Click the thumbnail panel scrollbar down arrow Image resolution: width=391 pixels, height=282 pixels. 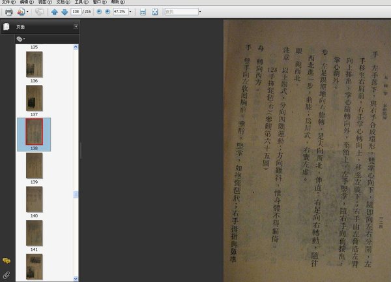coord(76,279)
